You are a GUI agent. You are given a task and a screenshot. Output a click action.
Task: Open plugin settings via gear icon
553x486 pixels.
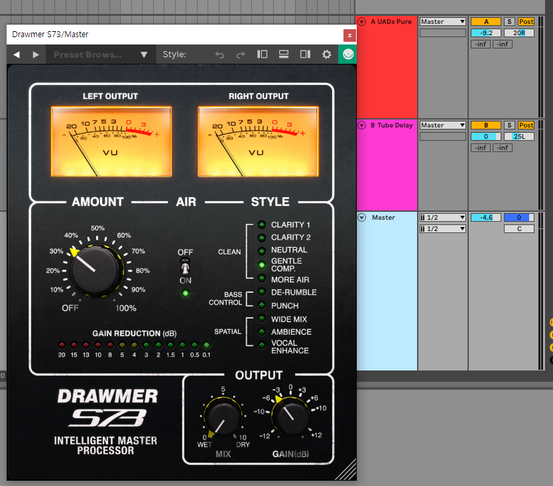(x=327, y=54)
